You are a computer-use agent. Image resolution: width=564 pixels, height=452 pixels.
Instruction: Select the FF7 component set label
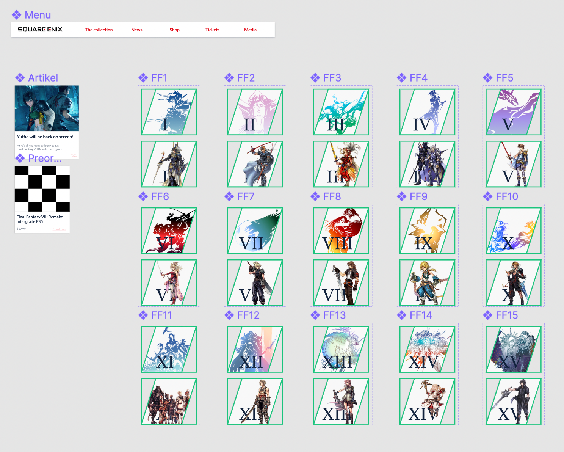246,196
